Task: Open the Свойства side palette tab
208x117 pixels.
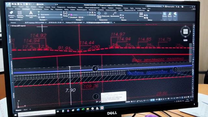Action: tap(14, 96)
